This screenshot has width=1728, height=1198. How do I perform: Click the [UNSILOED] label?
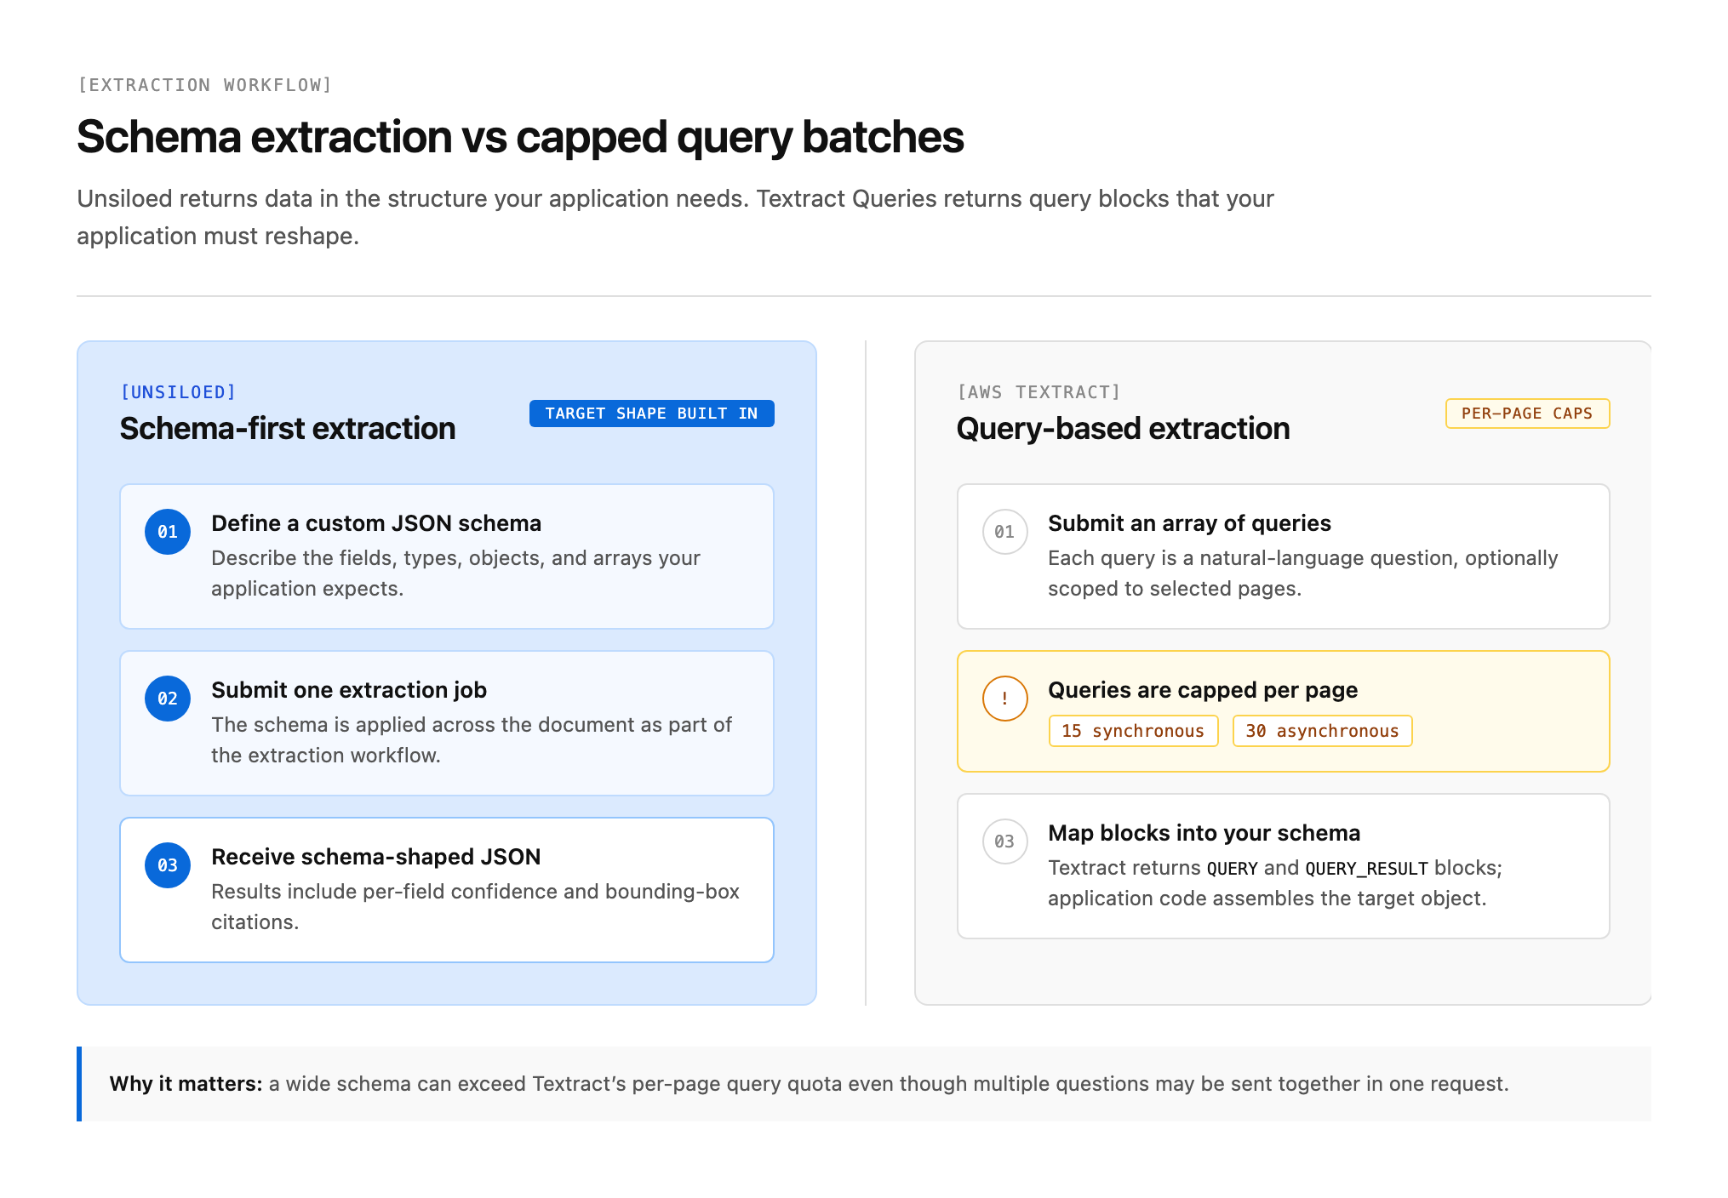[x=178, y=392]
